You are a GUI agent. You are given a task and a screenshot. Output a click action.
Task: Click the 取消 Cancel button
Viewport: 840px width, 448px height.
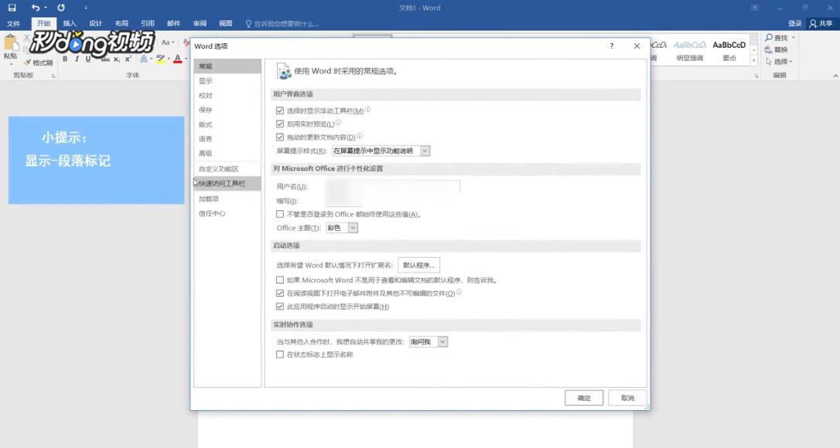pos(627,398)
